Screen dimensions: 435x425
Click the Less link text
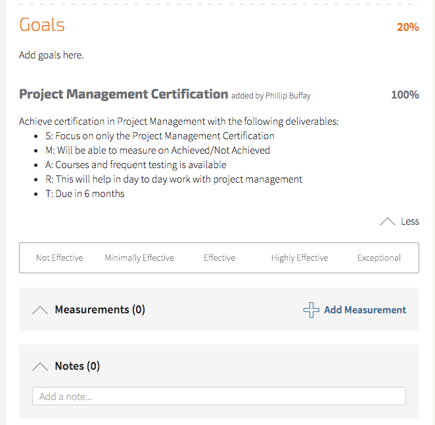pyautogui.click(x=410, y=221)
